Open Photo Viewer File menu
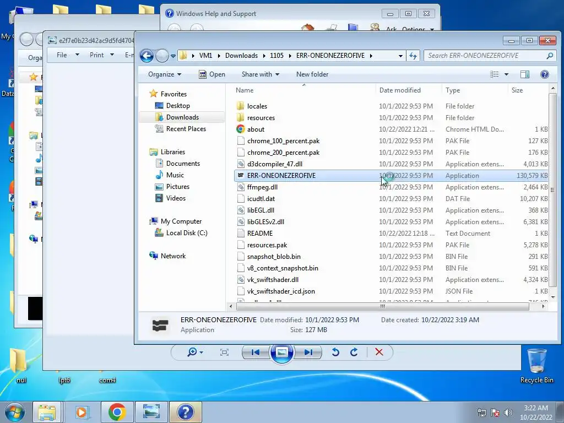Image resolution: width=564 pixels, height=423 pixels. click(68, 55)
